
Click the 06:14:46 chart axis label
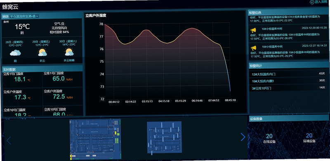pos(197,101)
